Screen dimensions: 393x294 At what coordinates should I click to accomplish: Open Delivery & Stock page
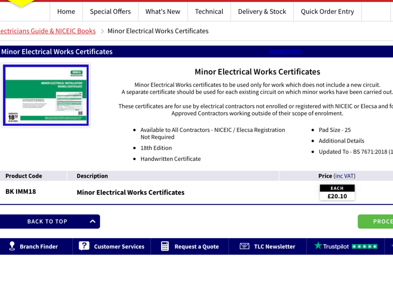click(262, 11)
